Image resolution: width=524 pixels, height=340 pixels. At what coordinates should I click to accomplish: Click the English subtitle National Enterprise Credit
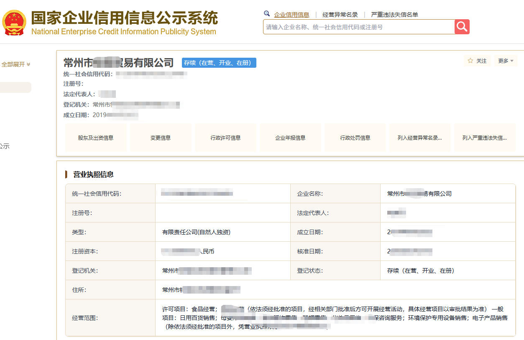coord(124,32)
